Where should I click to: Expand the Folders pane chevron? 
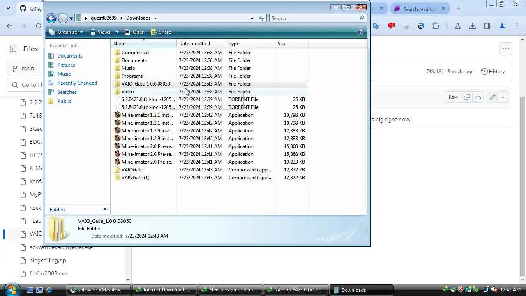(105, 210)
